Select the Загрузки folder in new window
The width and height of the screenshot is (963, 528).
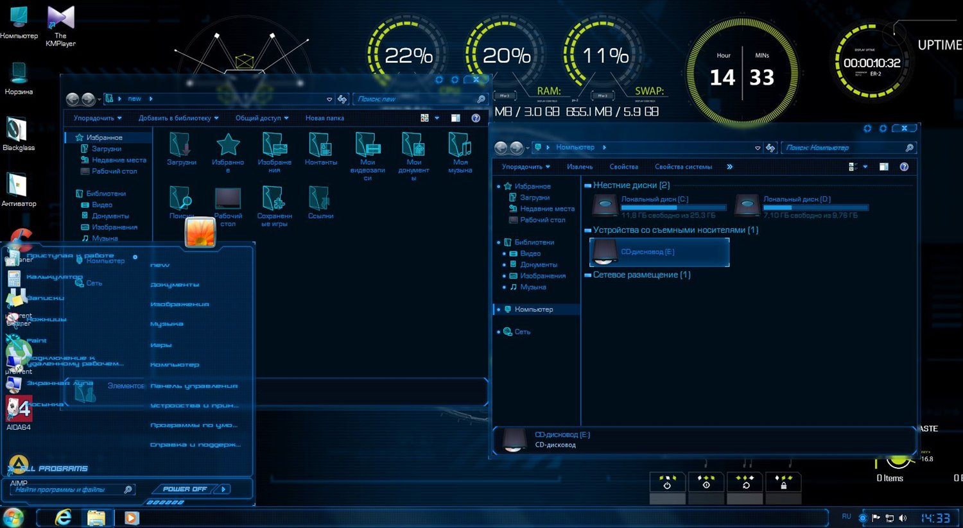click(182, 149)
